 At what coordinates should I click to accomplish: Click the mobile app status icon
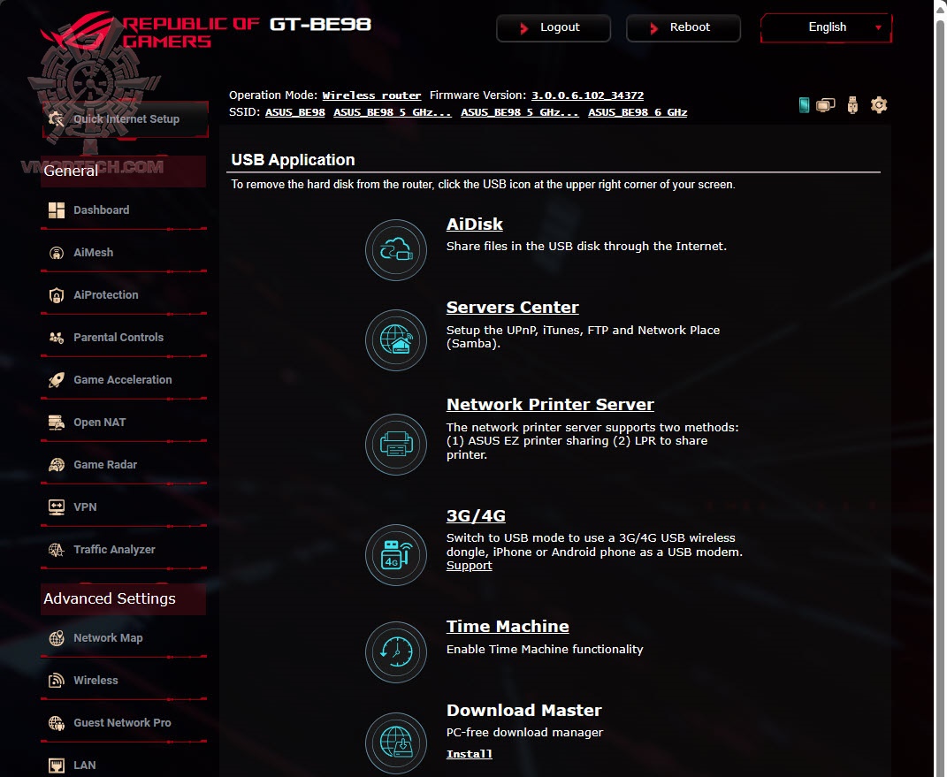coord(804,105)
